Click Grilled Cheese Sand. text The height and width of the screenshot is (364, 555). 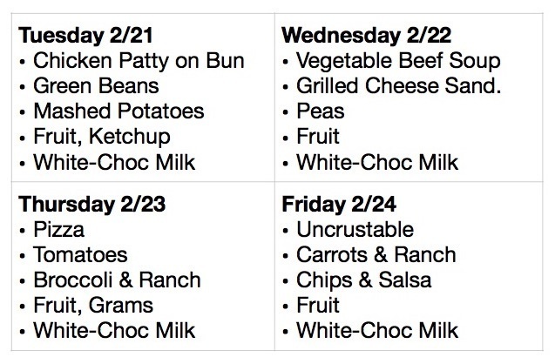pyautogui.click(x=398, y=86)
